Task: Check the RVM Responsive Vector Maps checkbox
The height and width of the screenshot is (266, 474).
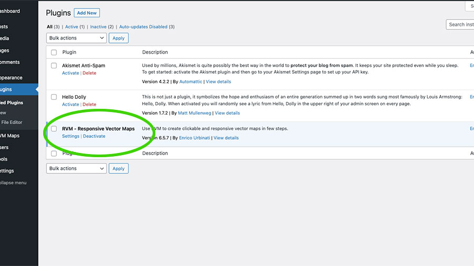Action: coord(54,129)
